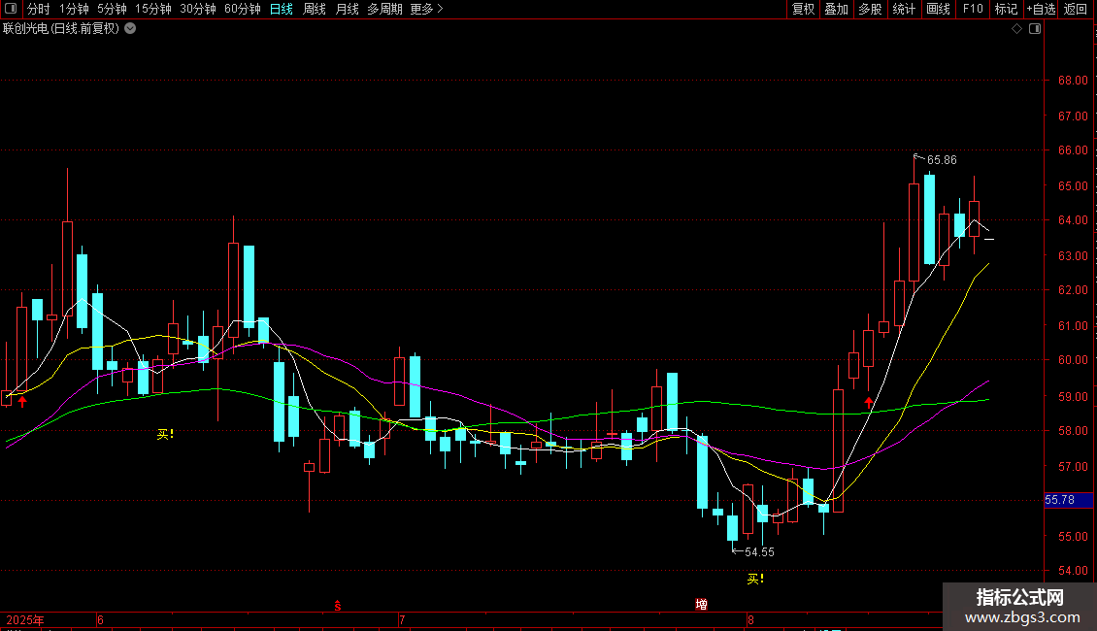Click the 标记 mark button
Image resolution: width=1097 pixels, height=631 pixels.
coord(1006,9)
